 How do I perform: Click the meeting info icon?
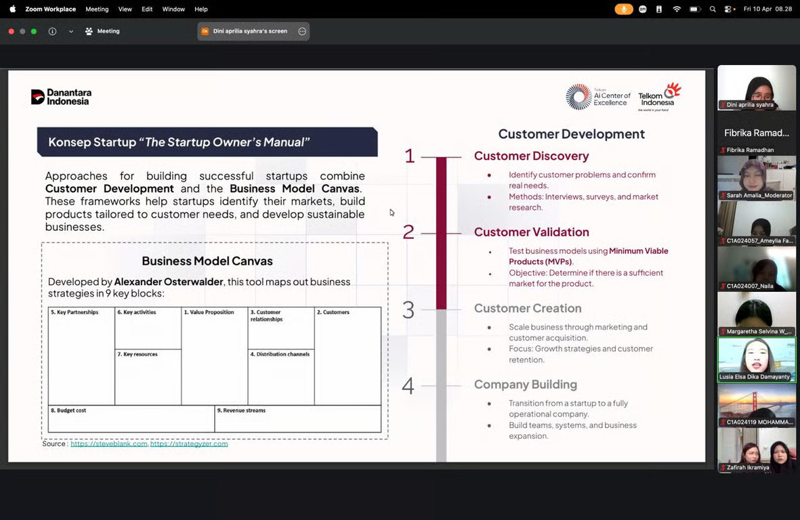point(52,31)
